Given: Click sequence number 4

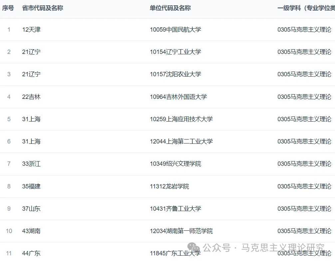Looking at the screenshot, I should point(9,97).
